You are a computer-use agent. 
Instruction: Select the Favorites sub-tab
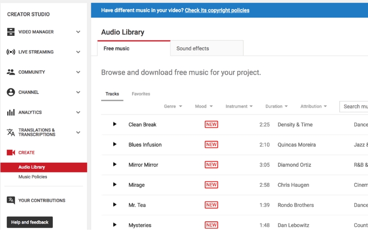tap(141, 94)
